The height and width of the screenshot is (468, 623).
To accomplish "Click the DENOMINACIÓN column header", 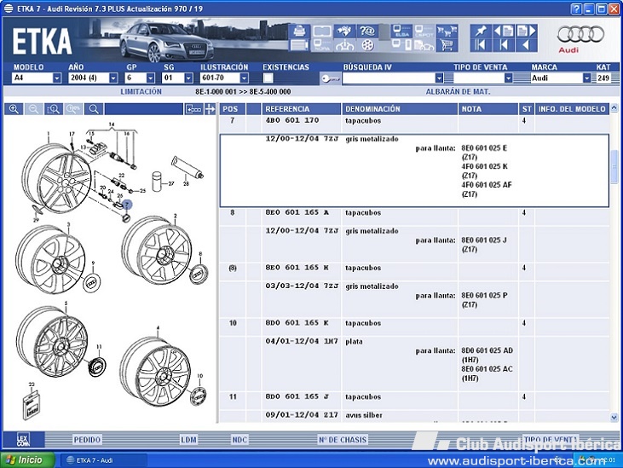I will [x=400, y=109].
